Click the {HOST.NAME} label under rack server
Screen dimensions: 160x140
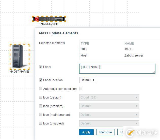pos(49,24)
